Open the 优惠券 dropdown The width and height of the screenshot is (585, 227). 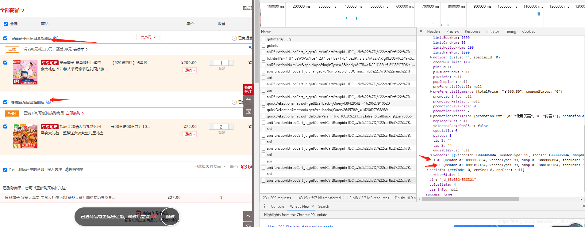click(148, 37)
